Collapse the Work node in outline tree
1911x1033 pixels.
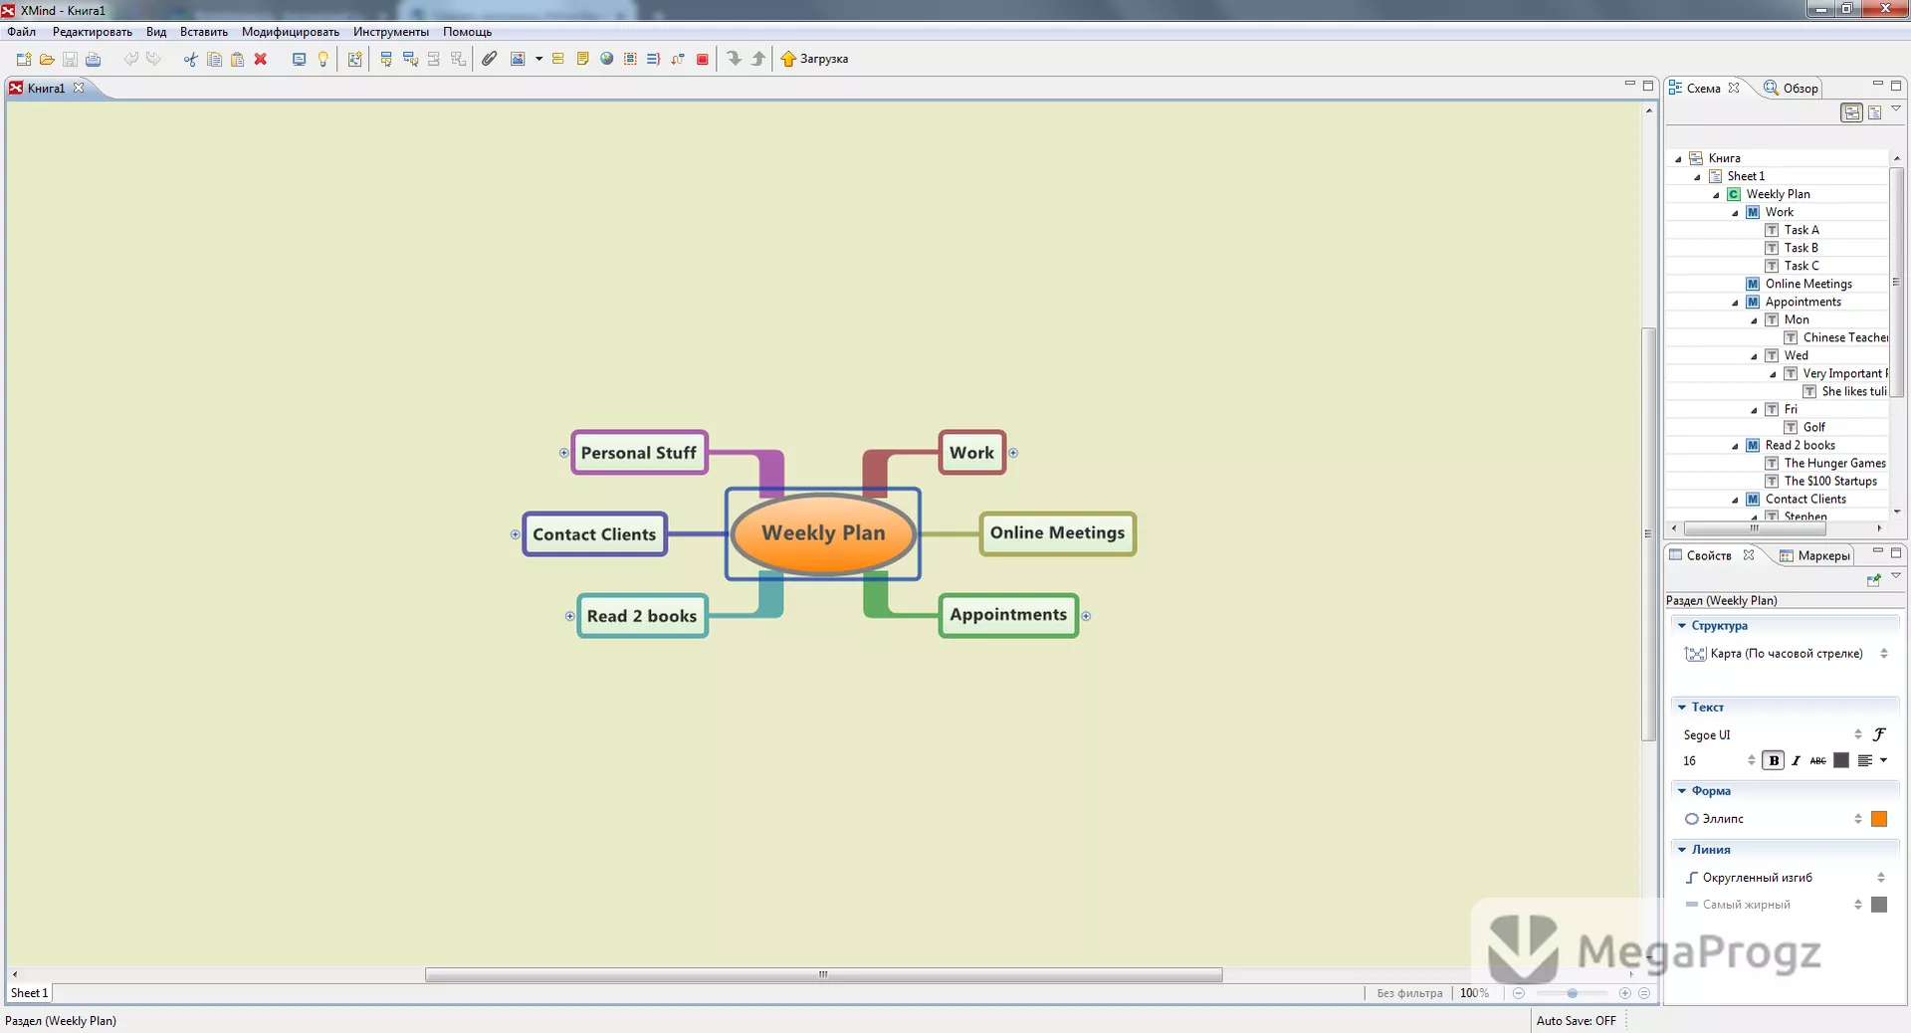[1735, 213]
